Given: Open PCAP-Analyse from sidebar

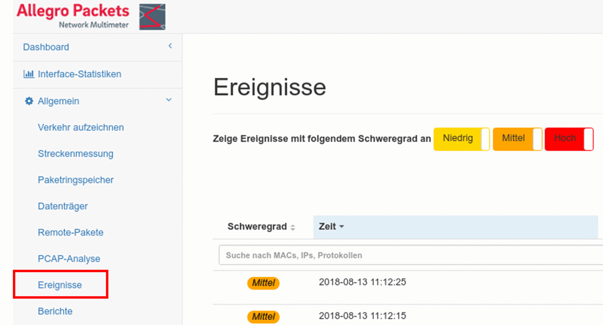Looking at the screenshot, I should click(x=69, y=259).
